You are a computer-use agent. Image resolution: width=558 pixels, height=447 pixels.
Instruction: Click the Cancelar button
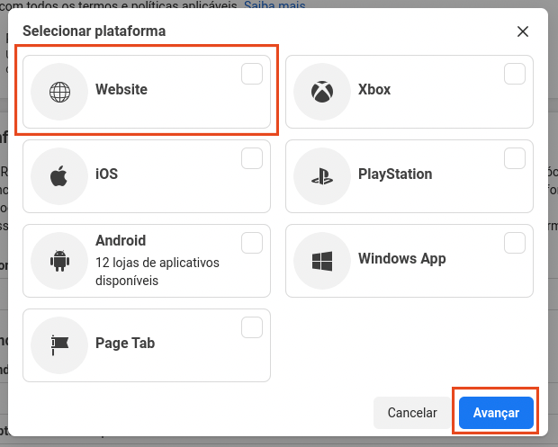pyautogui.click(x=412, y=413)
